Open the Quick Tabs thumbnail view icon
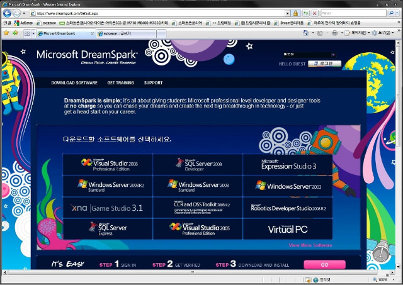 [x=27, y=33]
